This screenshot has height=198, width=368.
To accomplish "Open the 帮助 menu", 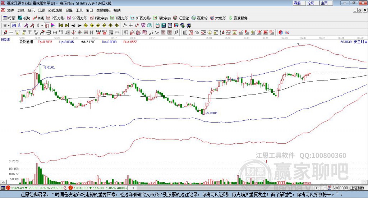I will click(x=117, y=10).
